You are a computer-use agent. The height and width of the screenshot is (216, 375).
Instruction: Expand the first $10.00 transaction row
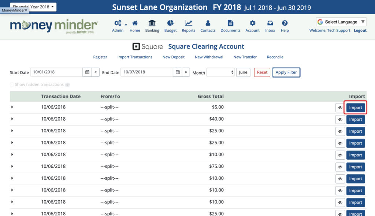point(12,155)
